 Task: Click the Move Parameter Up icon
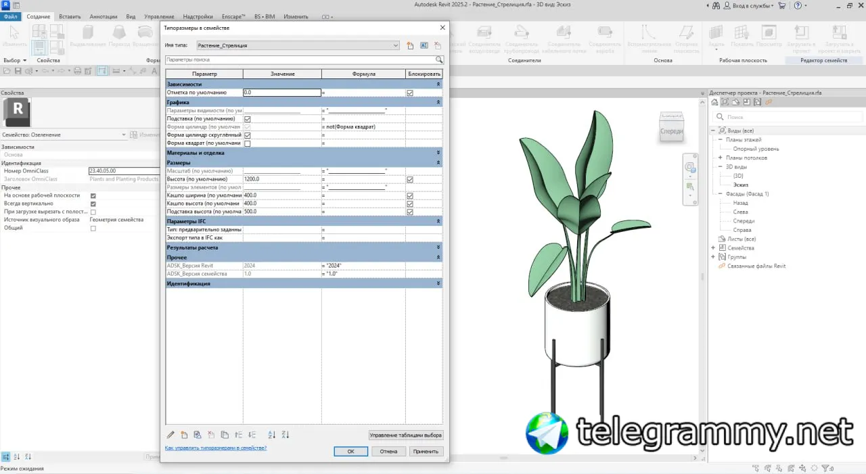click(239, 435)
